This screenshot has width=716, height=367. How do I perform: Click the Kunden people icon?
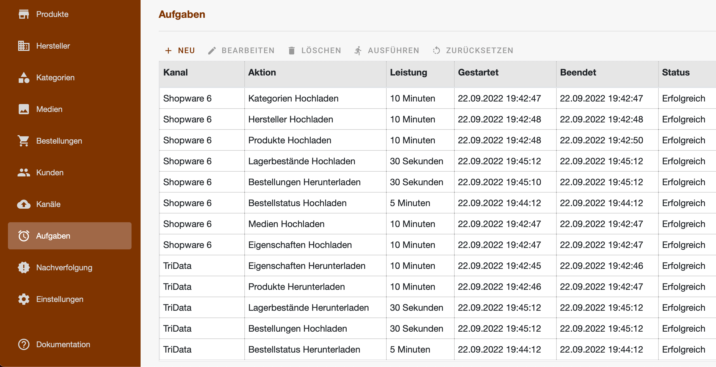coord(24,172)
